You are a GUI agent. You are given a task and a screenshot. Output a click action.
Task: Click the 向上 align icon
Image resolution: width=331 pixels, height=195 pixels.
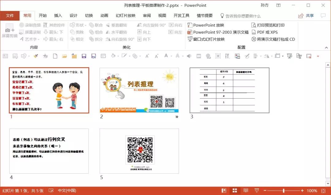tap(139, 32)
